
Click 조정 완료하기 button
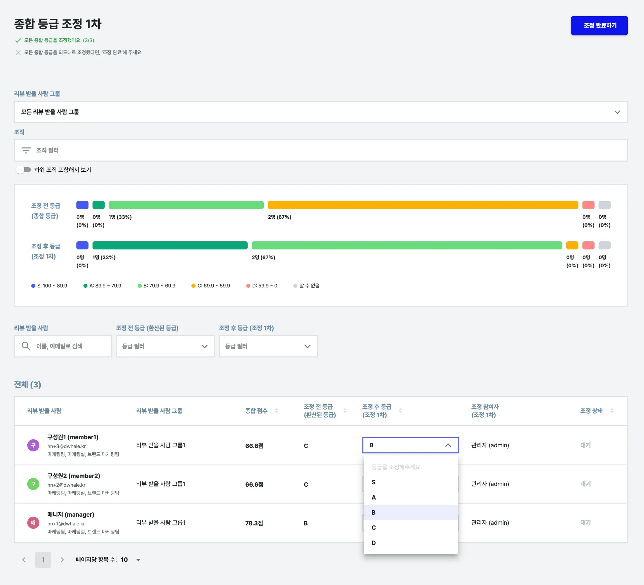coord(599,26)
